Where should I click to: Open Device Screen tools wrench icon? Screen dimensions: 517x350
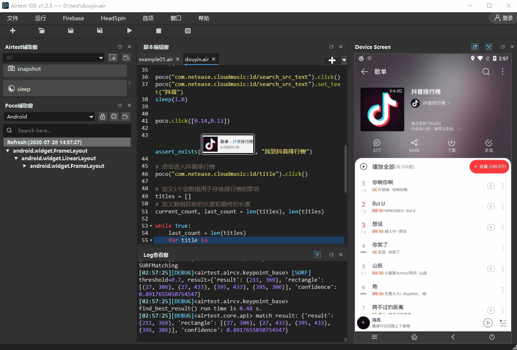point(489,47)
